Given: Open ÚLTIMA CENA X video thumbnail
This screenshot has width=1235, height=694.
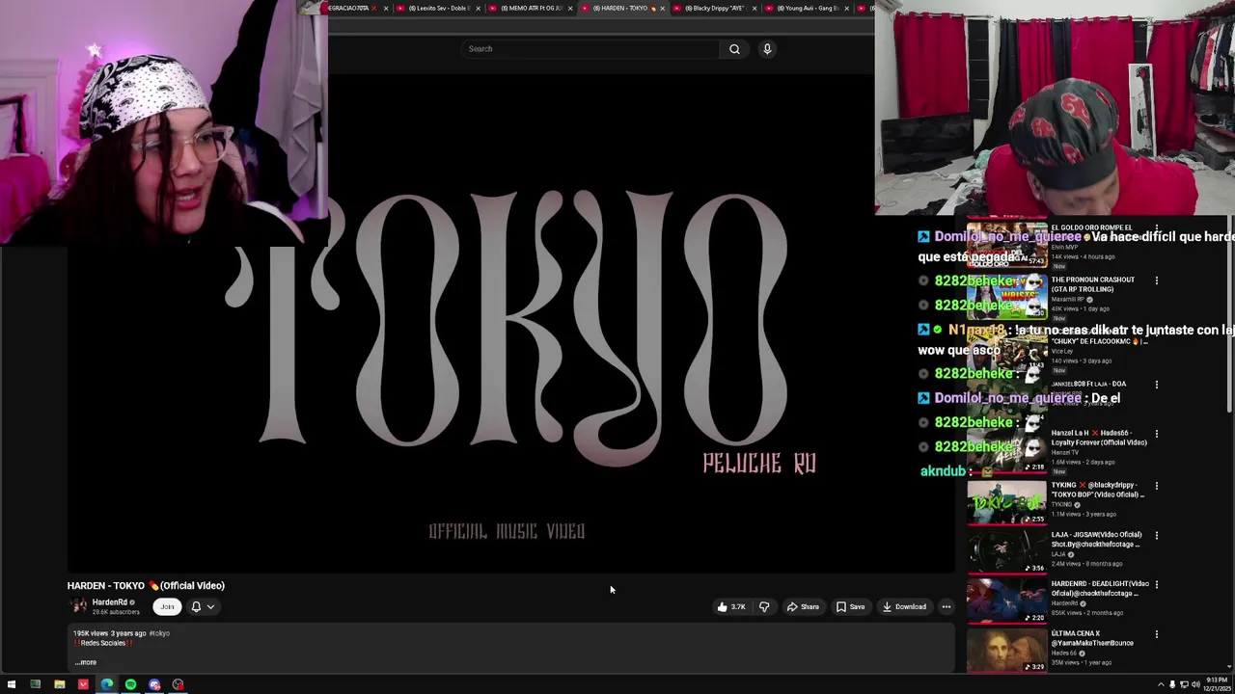Looking at the screenshot, I should pyautogui.click(x=1007, y=650).
